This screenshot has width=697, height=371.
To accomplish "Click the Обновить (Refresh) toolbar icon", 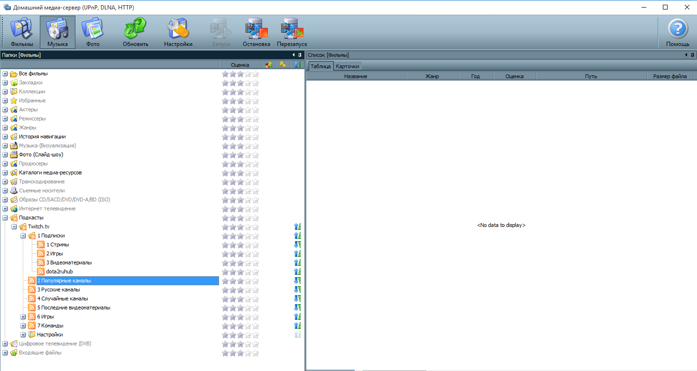I will click(136, 32).
